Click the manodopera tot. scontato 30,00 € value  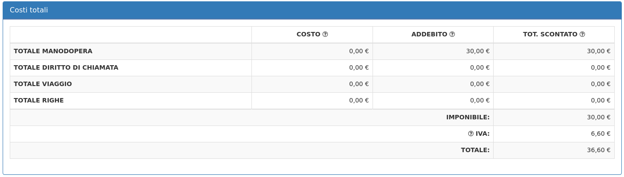coord(599,51)
